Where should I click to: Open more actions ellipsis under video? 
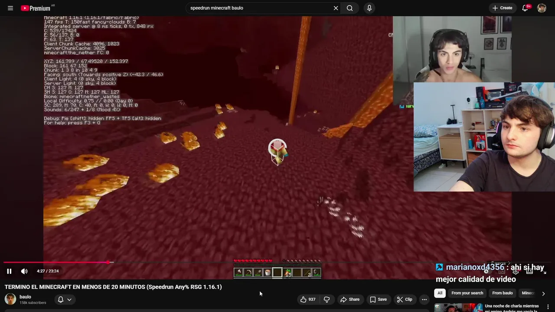(x=424, y=299)
